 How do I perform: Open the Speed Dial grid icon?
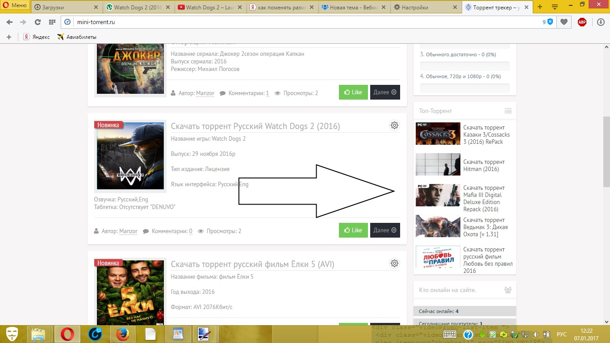pyautogui.click(x=52, y=22)
